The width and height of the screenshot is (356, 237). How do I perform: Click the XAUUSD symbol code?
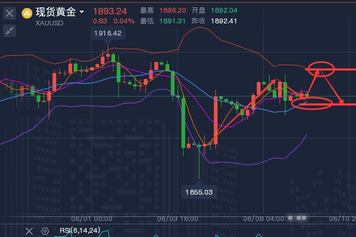(x=49, y=23)
